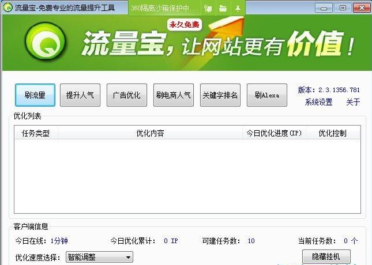Click the 优化控制 column header

coord(333,133)
